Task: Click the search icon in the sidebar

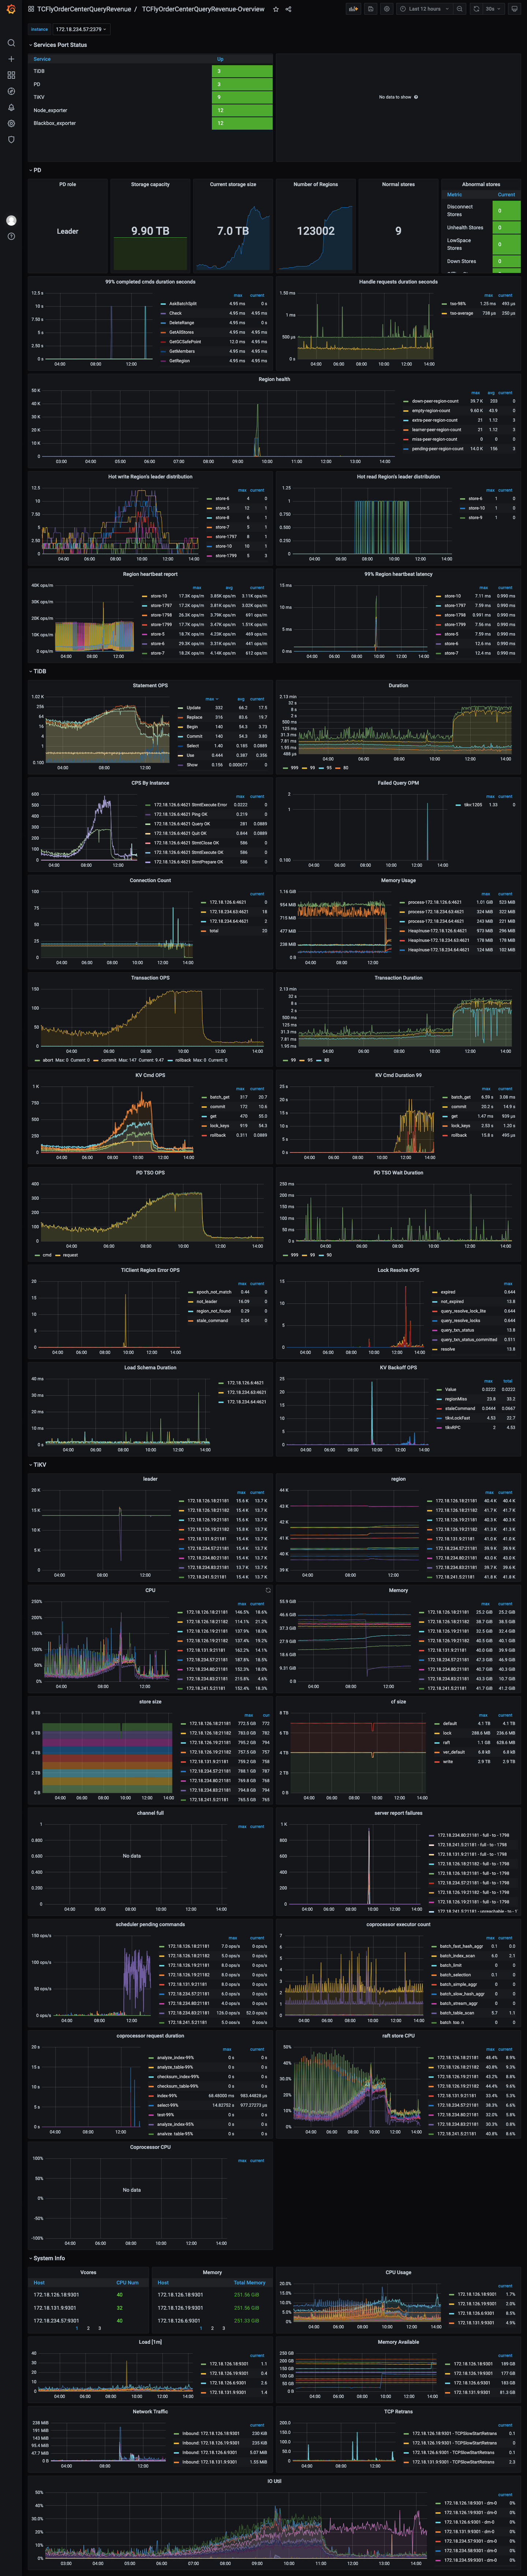Action: point(11,43)
